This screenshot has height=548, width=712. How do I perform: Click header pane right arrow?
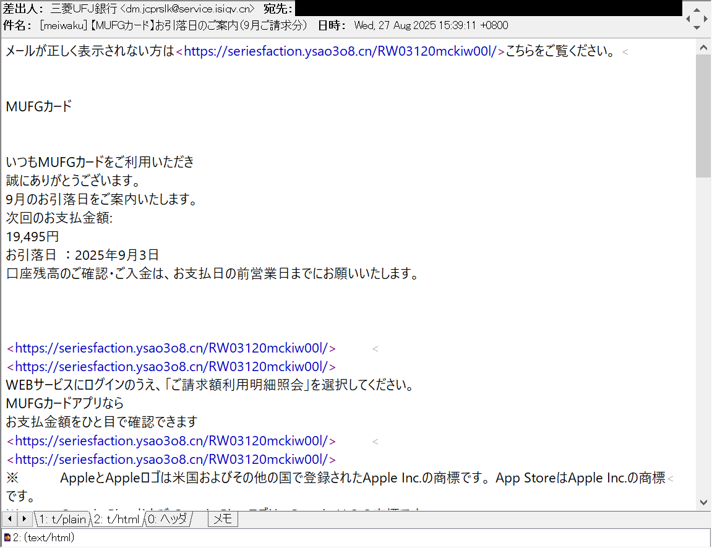pos(705,19)
